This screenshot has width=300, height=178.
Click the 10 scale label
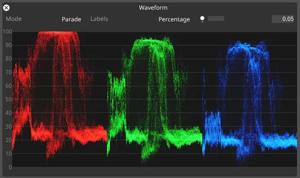[x=9, y=154]
